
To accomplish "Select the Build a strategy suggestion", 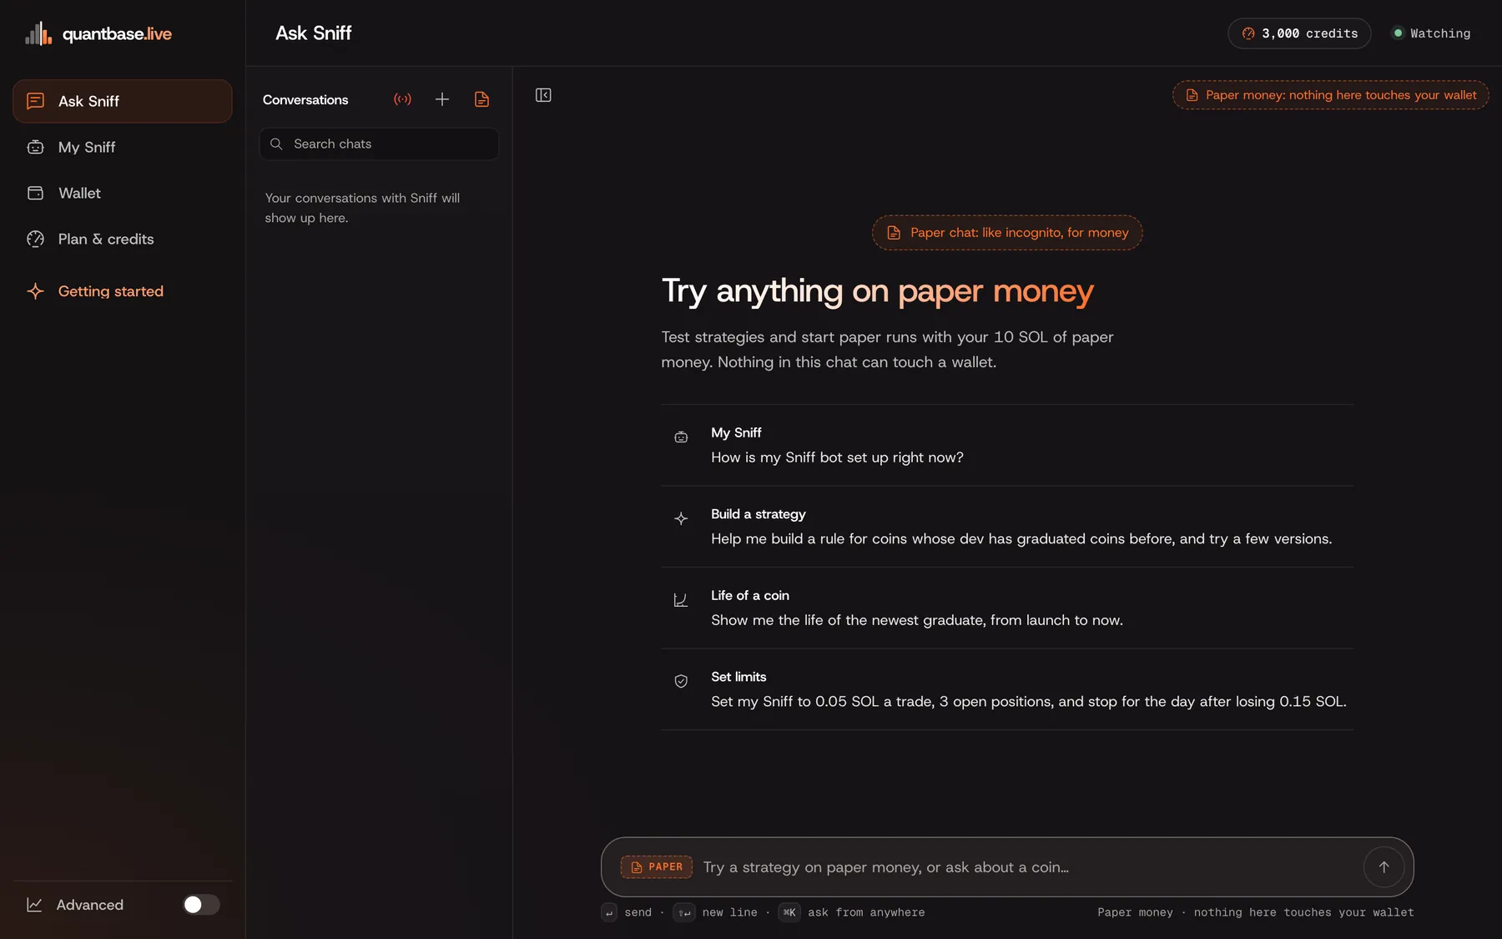I will (x=1007, y=527).
